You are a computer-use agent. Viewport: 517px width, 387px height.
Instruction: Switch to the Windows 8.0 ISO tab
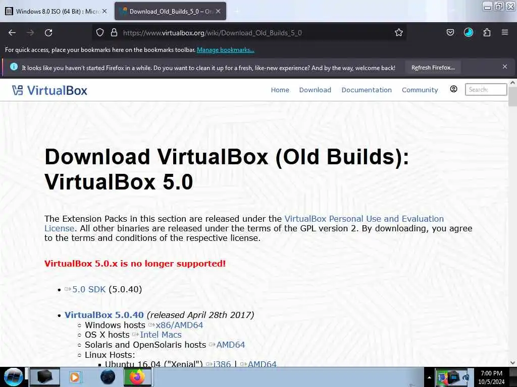tap(56, 11)
